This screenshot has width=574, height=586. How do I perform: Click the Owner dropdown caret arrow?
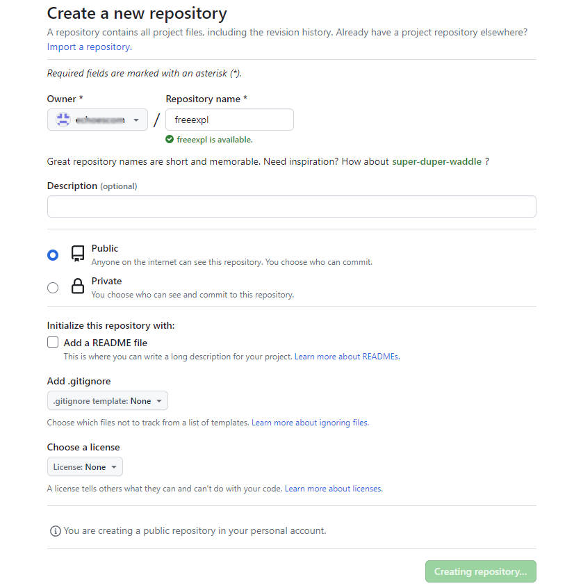(x=136, y=120)
